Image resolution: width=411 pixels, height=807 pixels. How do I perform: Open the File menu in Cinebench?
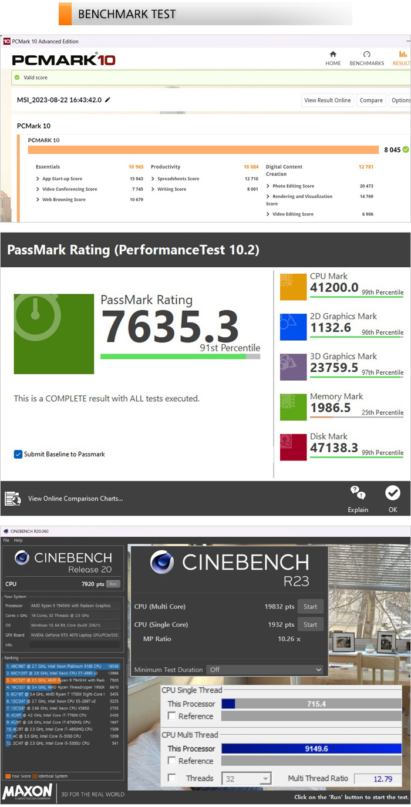point(6,540)
